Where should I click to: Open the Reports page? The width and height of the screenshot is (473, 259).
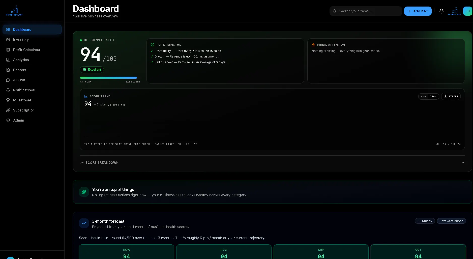pos(32,70)
